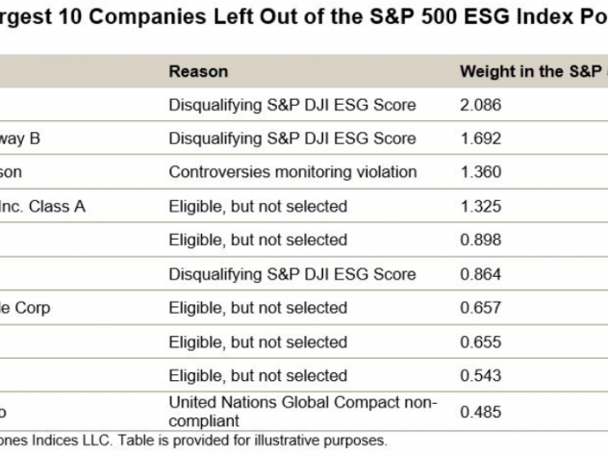Click the Controversies monitoring violation cell
608x456 pixels.
pos(292,172)
